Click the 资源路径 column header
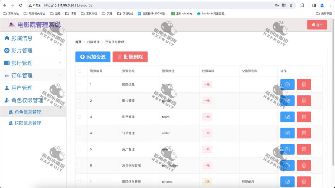Screen dimensions: 335x188 [x=168, y=71]
